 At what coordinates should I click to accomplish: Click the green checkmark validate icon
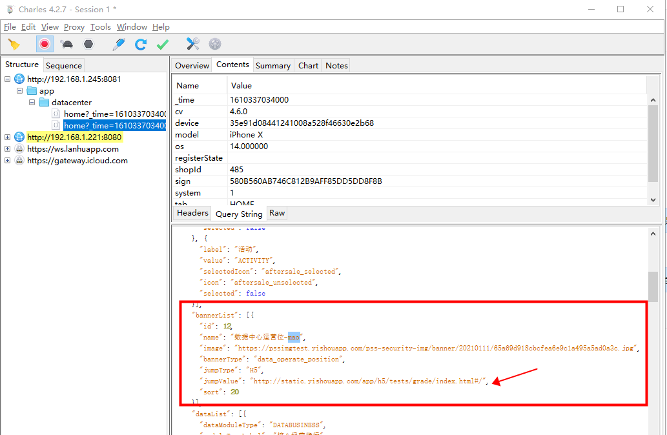point(163,45)
